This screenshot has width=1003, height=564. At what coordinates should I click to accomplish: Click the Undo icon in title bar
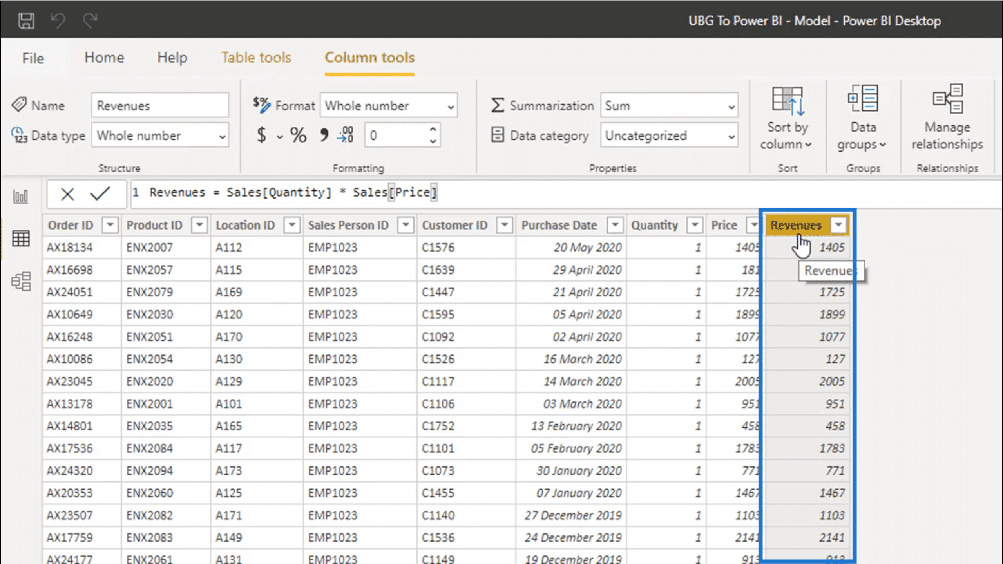(x=58, y=20)
